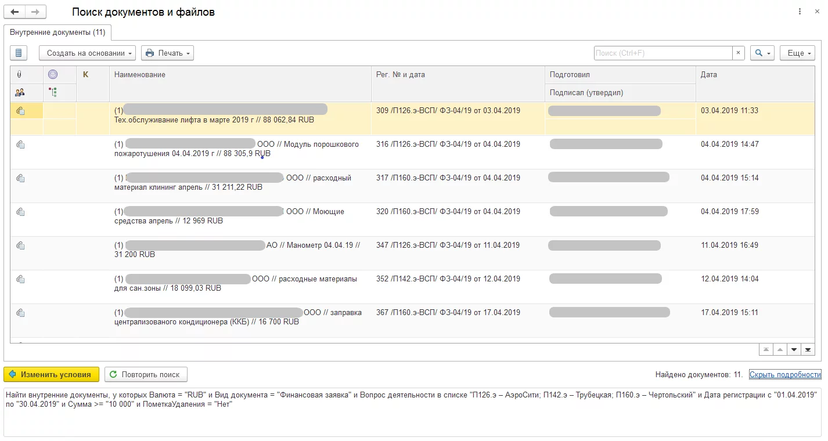This screenshot has width=828, height=441.
Task: Click the participants column header icon
Action: click(20, 92)
